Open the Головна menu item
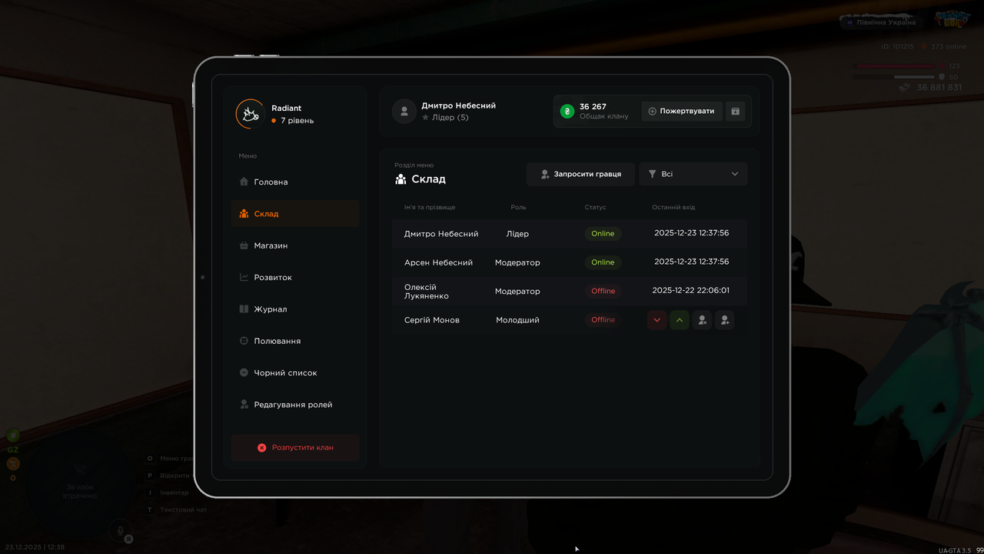This screenshot has height=554, width=984. pos(295,182)
